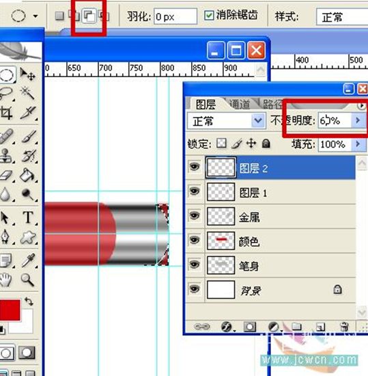The image size is (368, 376).
Task: Add a layer mask
Action: 249,326
